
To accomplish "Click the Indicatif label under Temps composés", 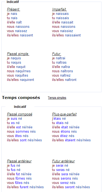I will coord(20,107).
